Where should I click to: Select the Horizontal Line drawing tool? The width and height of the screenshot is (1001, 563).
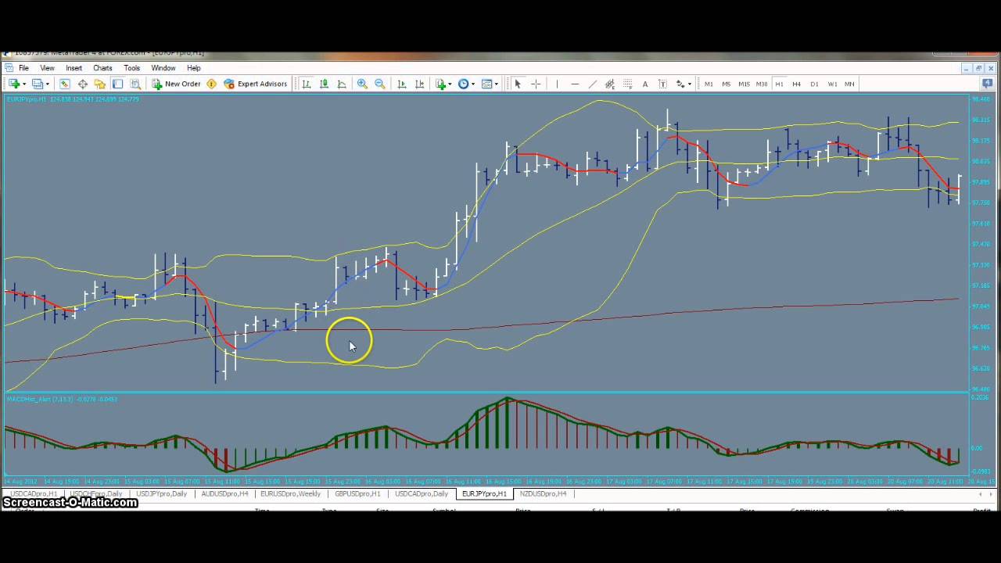click(575, 84)
